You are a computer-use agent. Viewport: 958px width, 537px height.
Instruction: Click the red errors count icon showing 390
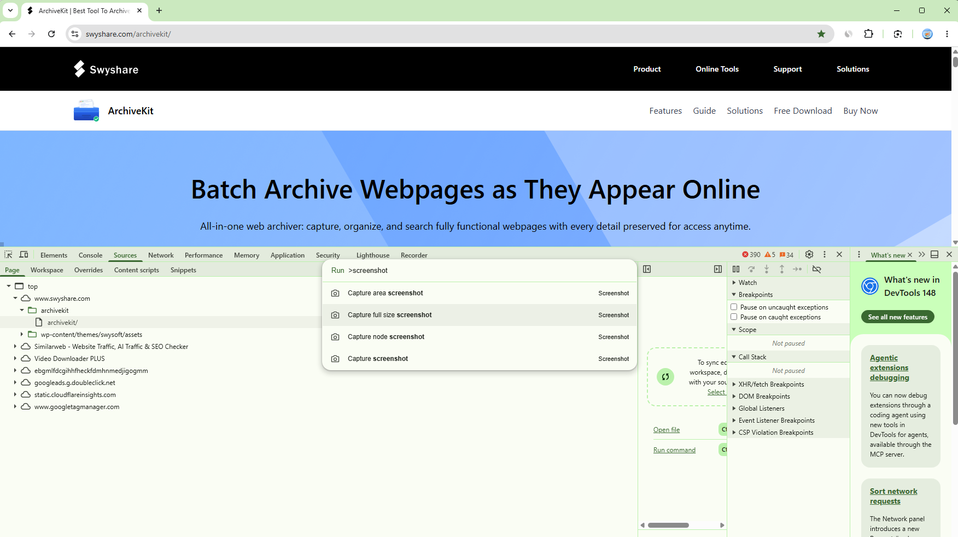[751, 255]
